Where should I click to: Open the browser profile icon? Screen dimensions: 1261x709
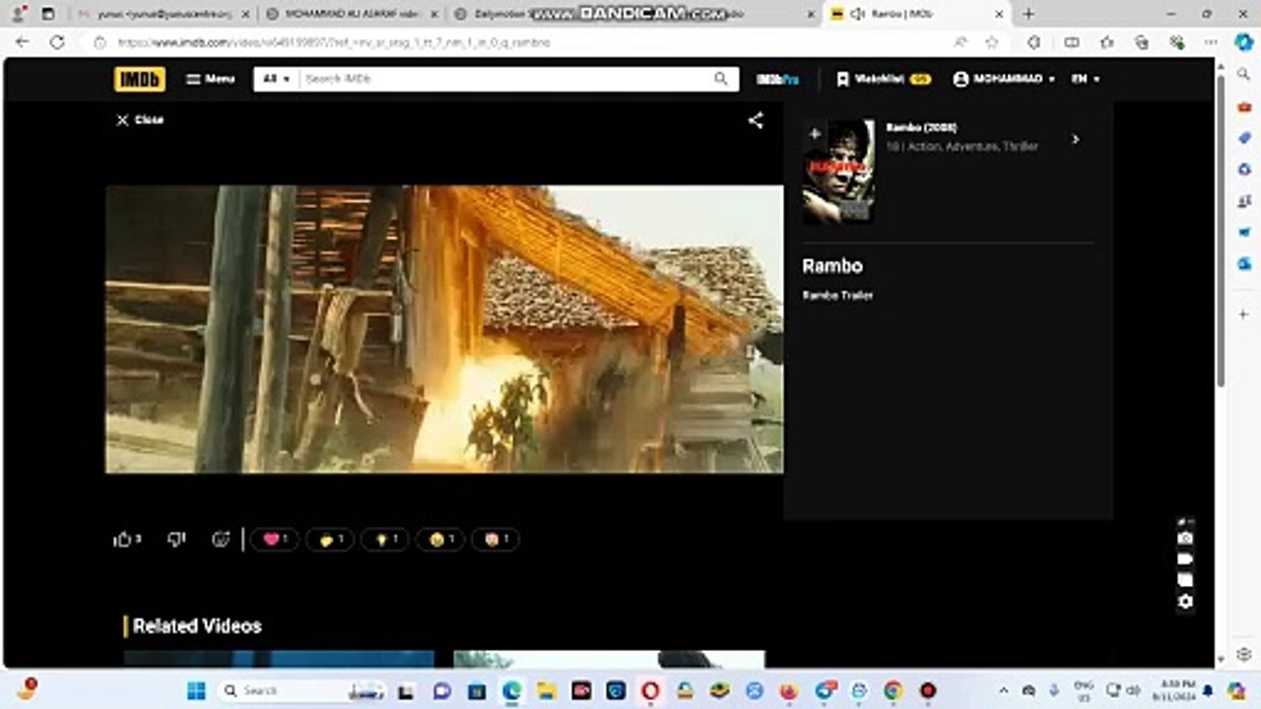tap(18, 14)
